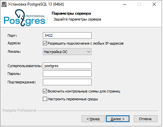Screen dimensions: 163x127
Task: Minimize the PostgreSQL setup window
Action: tap(125, 4)
